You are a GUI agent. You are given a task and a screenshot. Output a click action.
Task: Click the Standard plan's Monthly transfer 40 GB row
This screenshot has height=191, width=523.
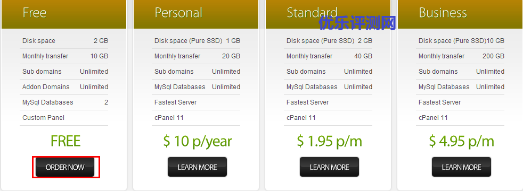pyautogui.click(x=328, y=56)
